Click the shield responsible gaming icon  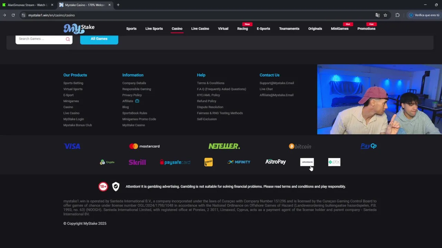(x=116, y=187)
